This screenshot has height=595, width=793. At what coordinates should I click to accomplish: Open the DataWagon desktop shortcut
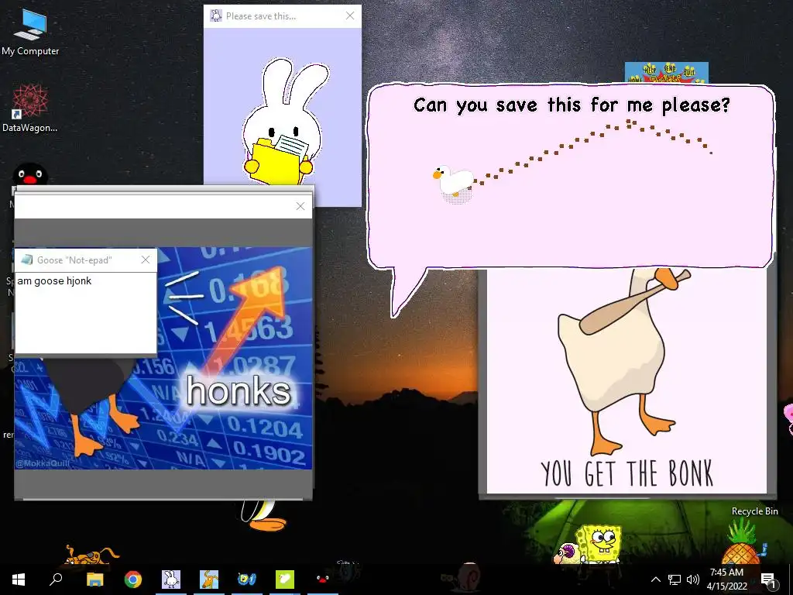(30, 108)
